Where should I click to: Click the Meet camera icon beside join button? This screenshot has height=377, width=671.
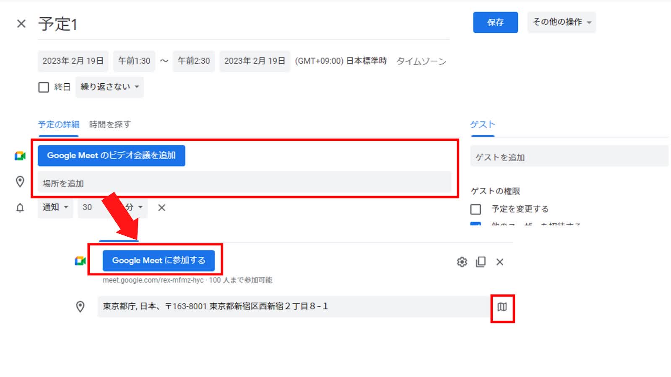80,261
